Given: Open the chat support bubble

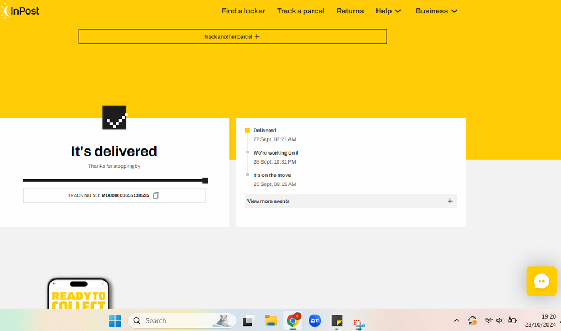Looking at the screenshot, I should point(541,281).
